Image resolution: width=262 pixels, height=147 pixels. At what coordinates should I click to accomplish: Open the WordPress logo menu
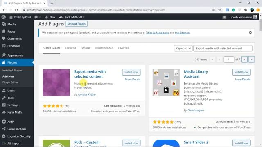click(4, 17)
